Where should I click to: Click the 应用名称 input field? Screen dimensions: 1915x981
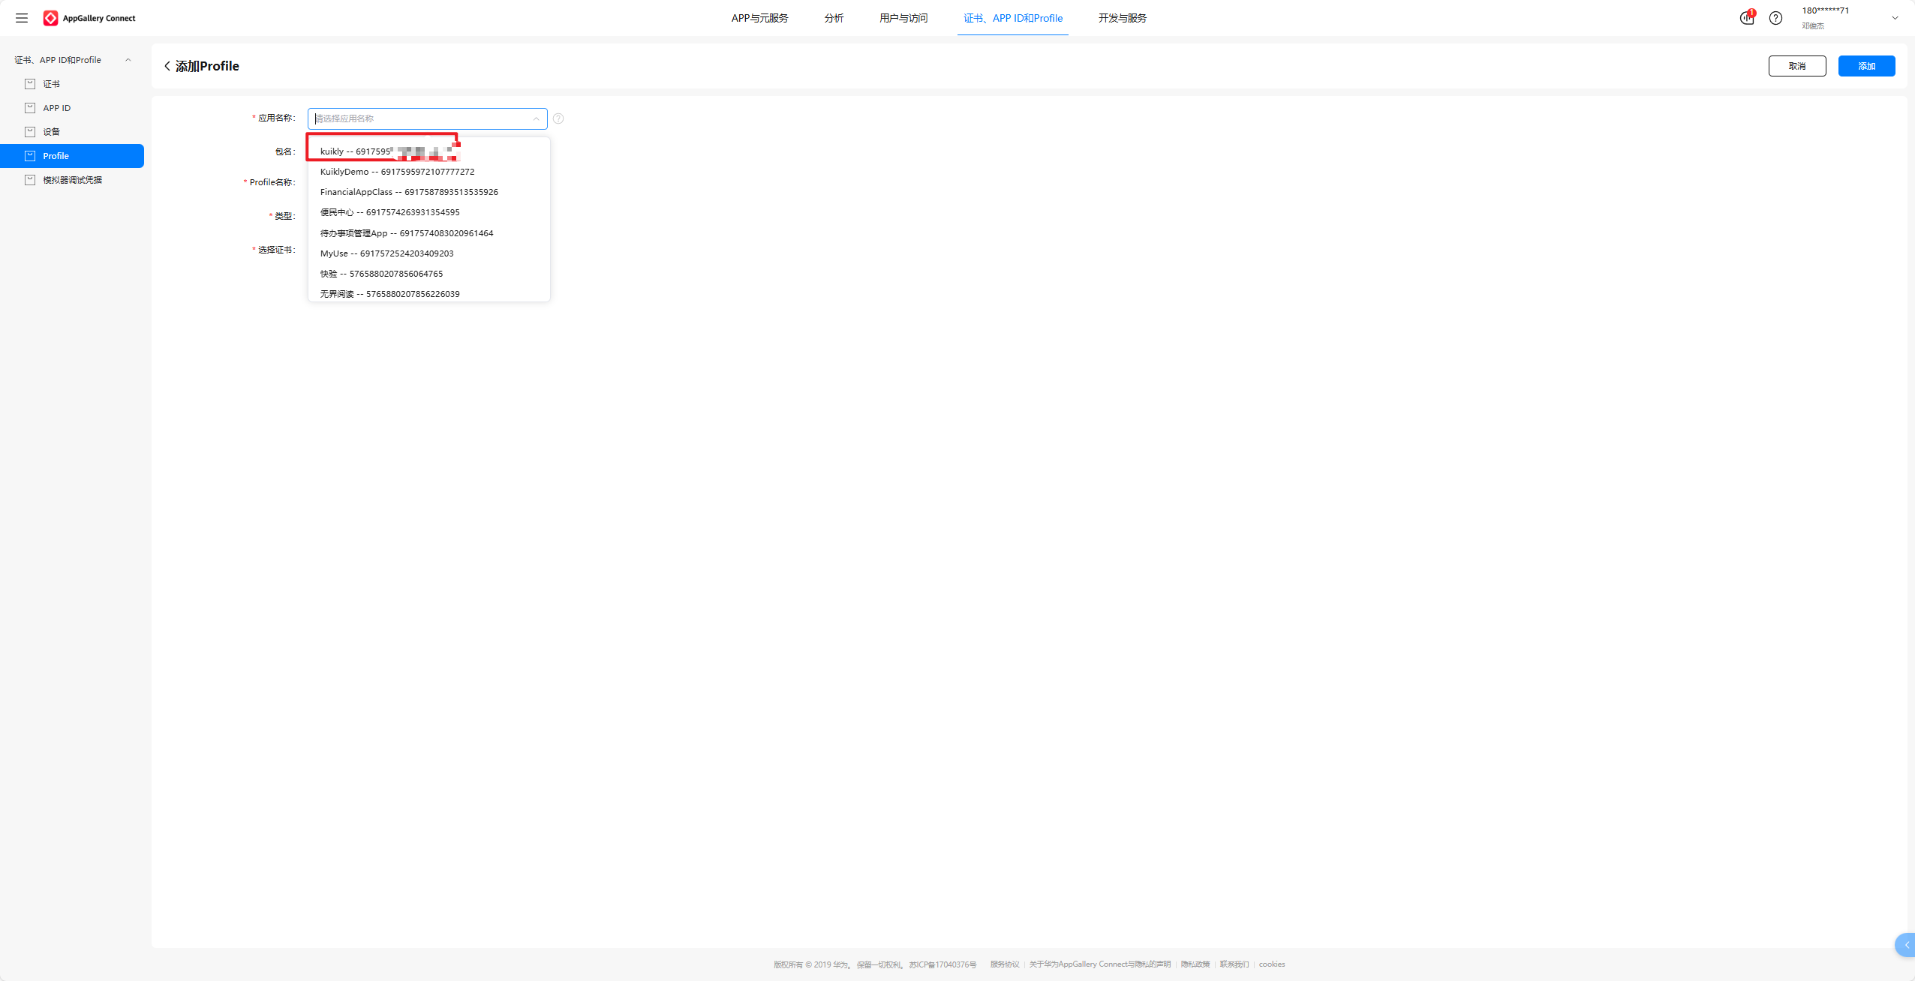click(x=420, y=118)
